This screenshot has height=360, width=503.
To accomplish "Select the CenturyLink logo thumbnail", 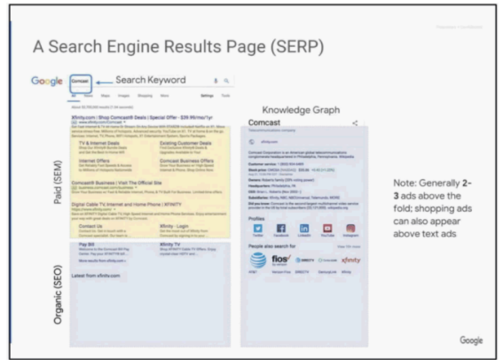I will (327, 260).
